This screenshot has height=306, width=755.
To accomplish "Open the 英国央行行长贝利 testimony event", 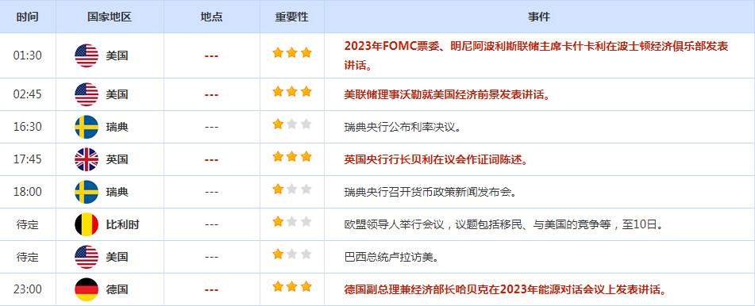I will click(x=436, y=159).
